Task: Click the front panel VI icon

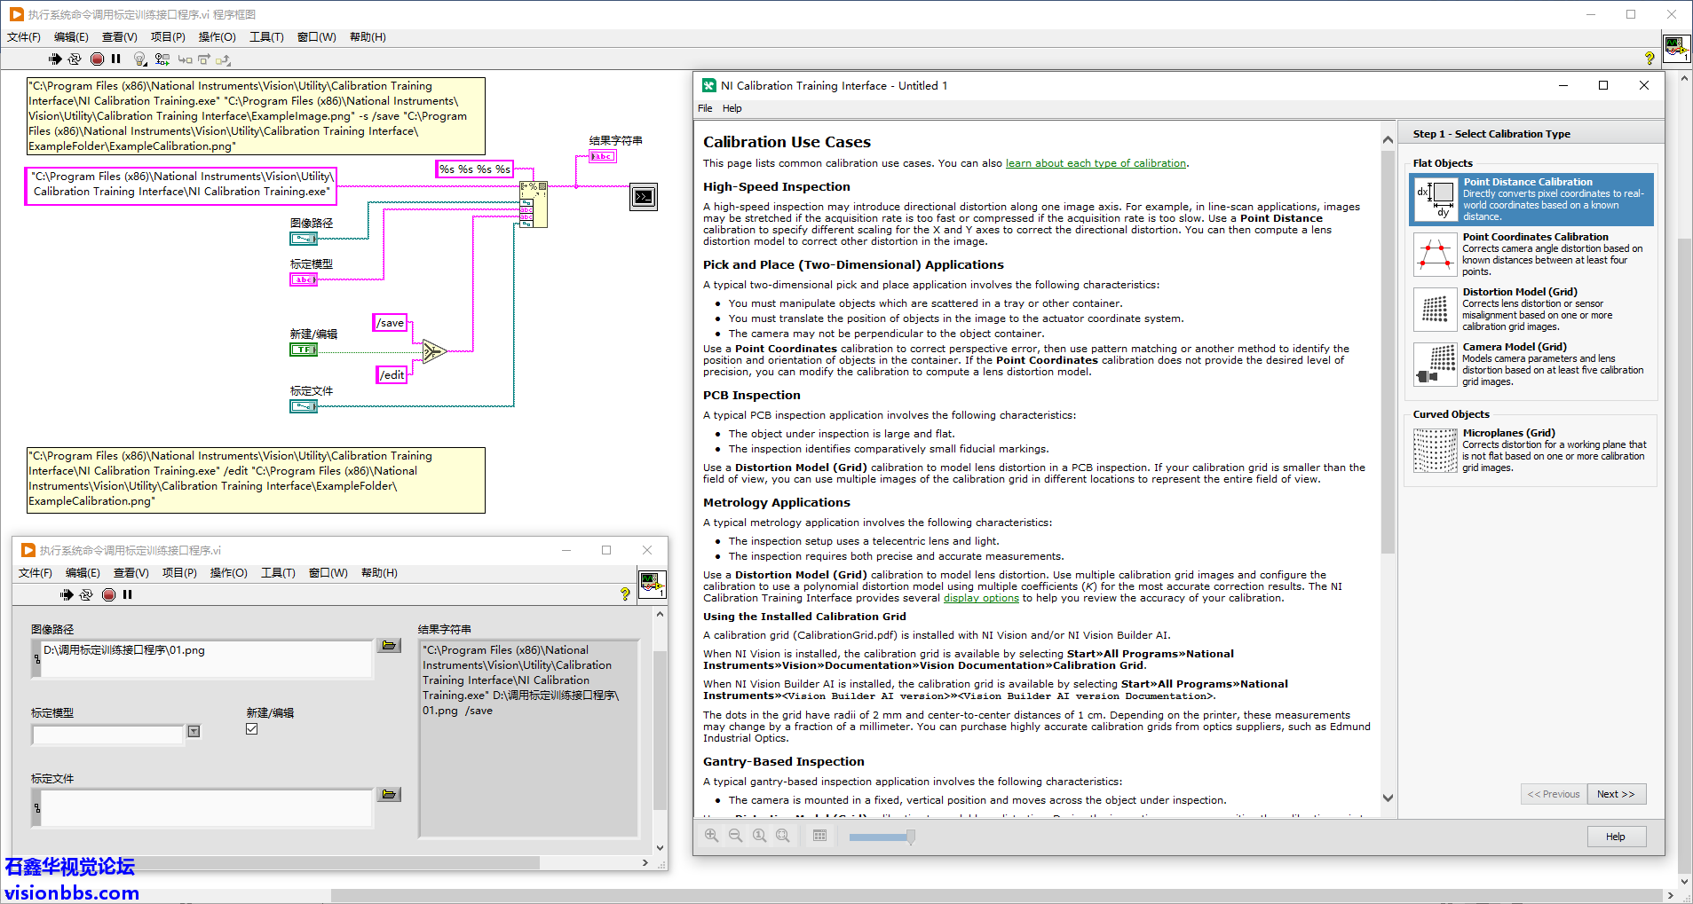Action: coord(653,583)
